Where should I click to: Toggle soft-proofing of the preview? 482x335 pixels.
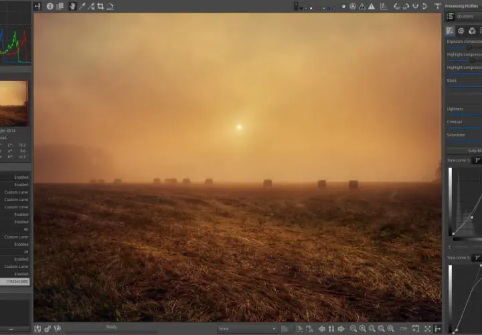coord(384,6)
